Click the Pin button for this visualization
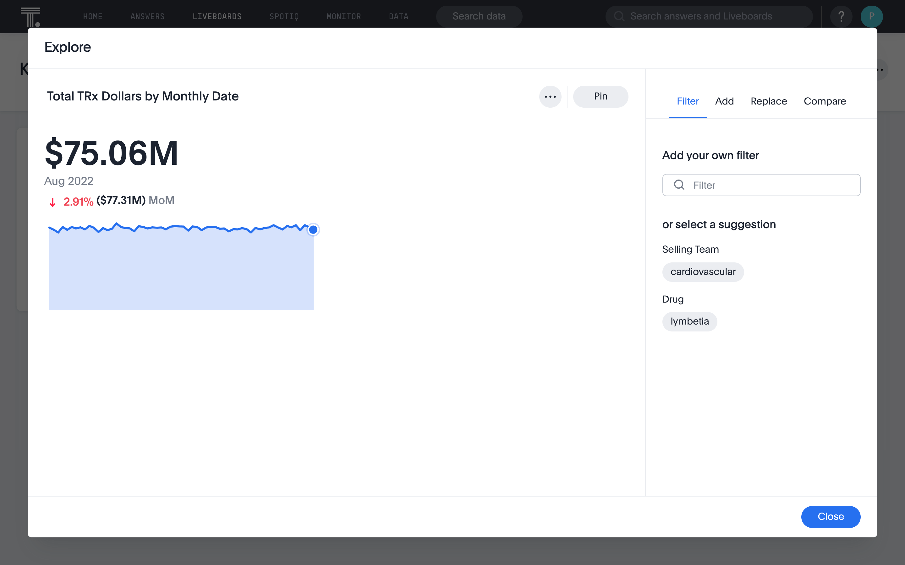The height and width of the screenshot is (565, 905). click(600, 96)
